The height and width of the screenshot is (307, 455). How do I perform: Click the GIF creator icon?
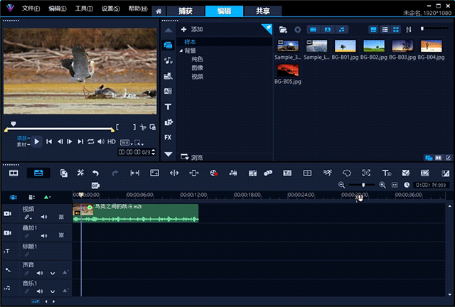tap(95, 185)
